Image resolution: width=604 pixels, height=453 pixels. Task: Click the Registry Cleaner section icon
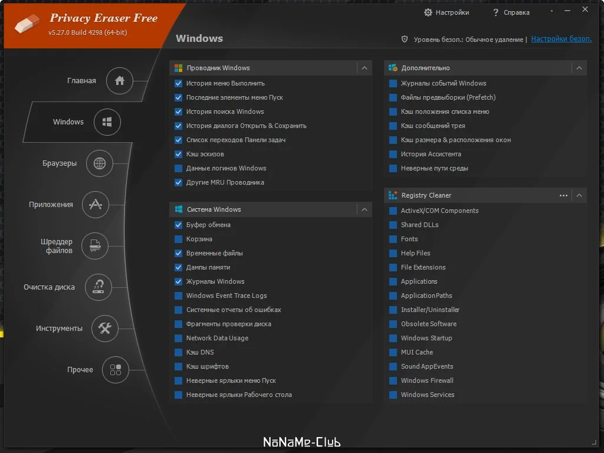[393, 195]
